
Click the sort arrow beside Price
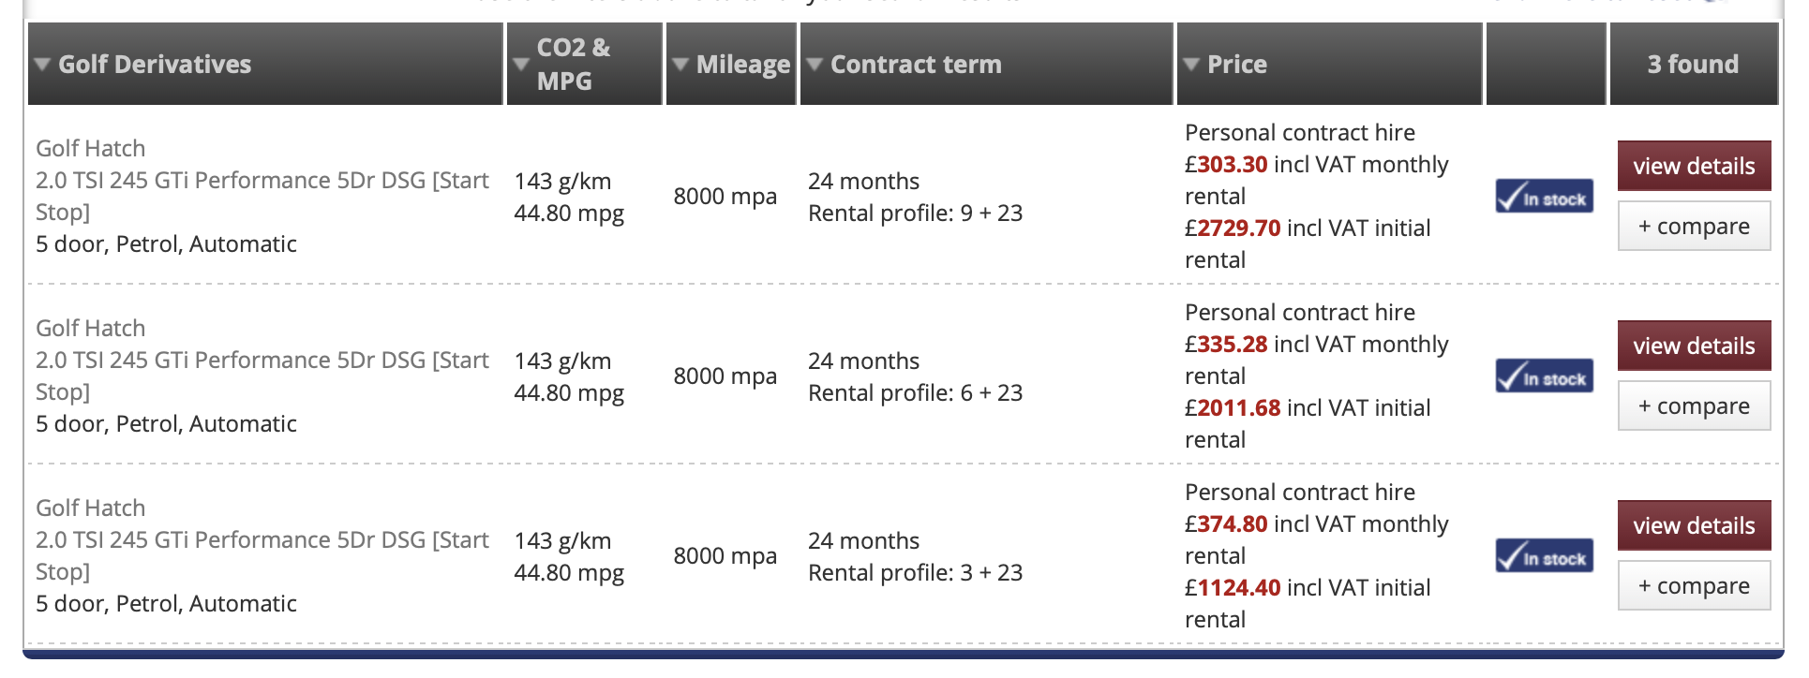click(1191, 65)
